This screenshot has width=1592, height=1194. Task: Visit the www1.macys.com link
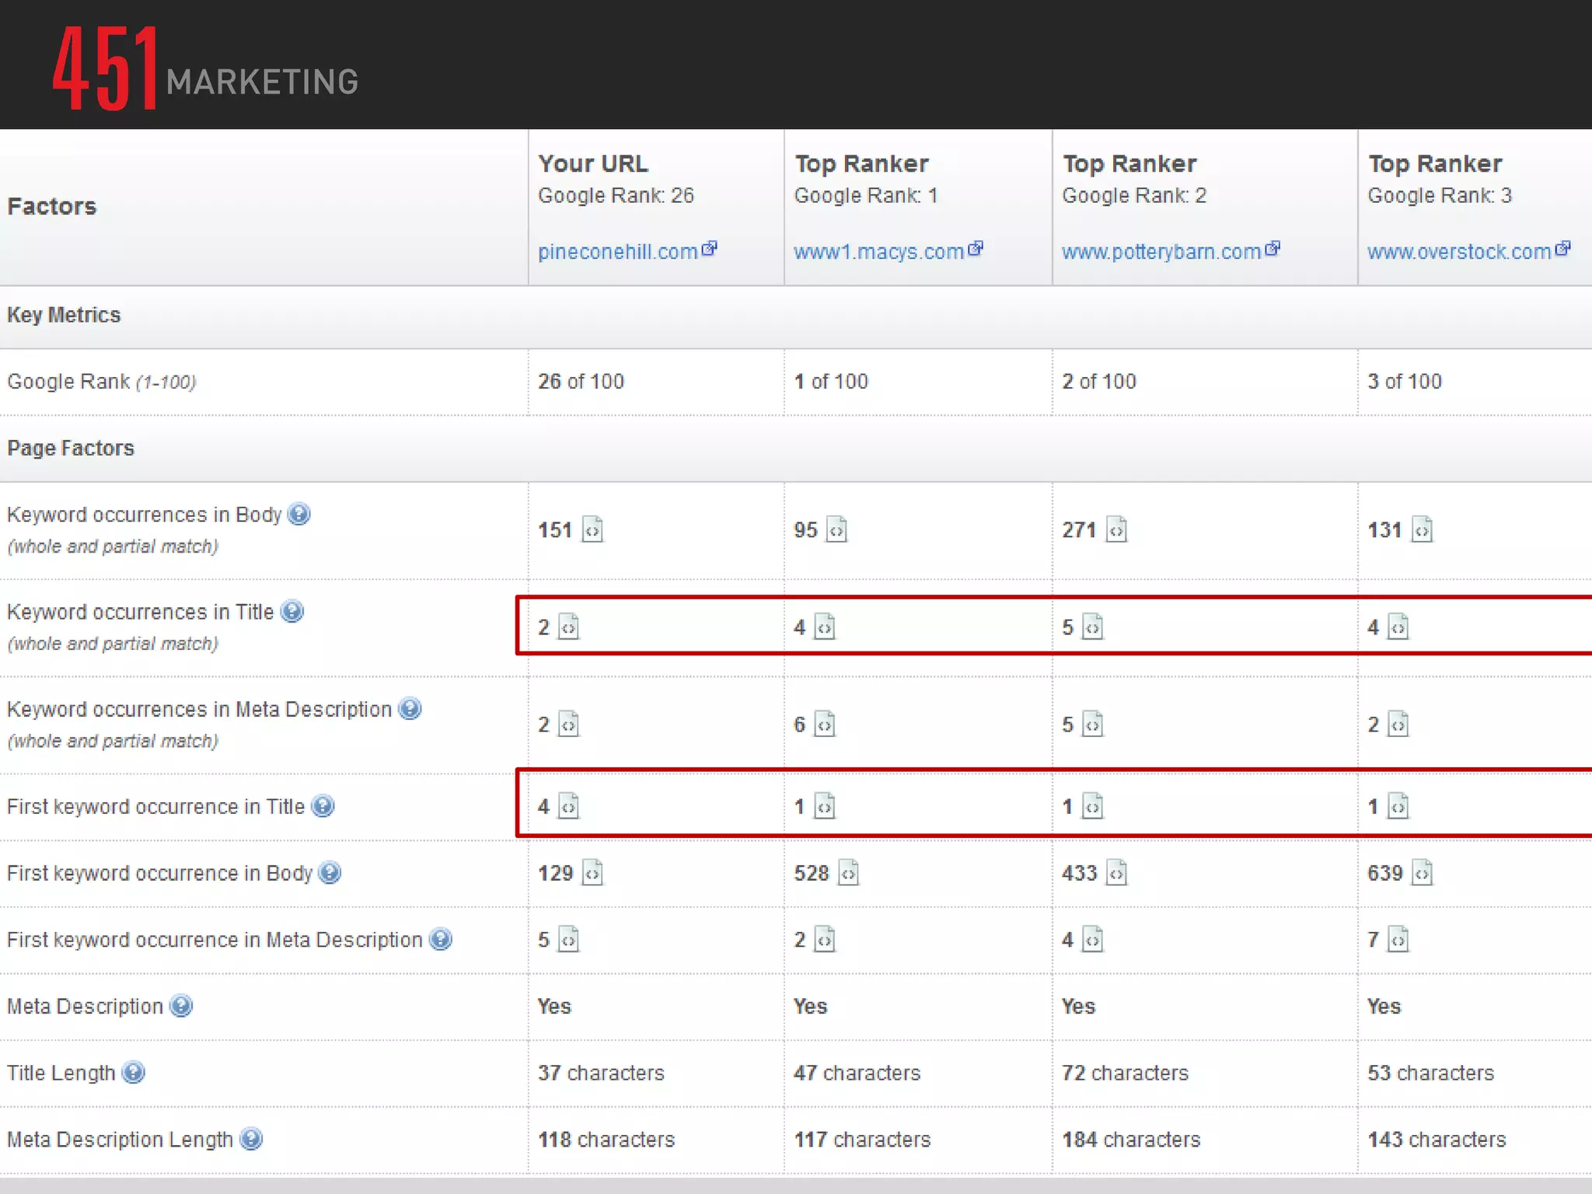click(x=879, y=252)
